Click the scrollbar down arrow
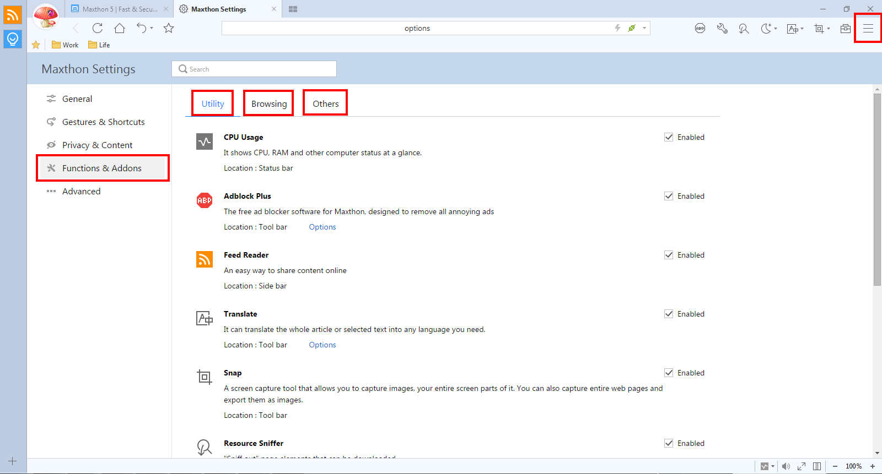The width and height of the screenshot is (882, 474). coord(877,454)
